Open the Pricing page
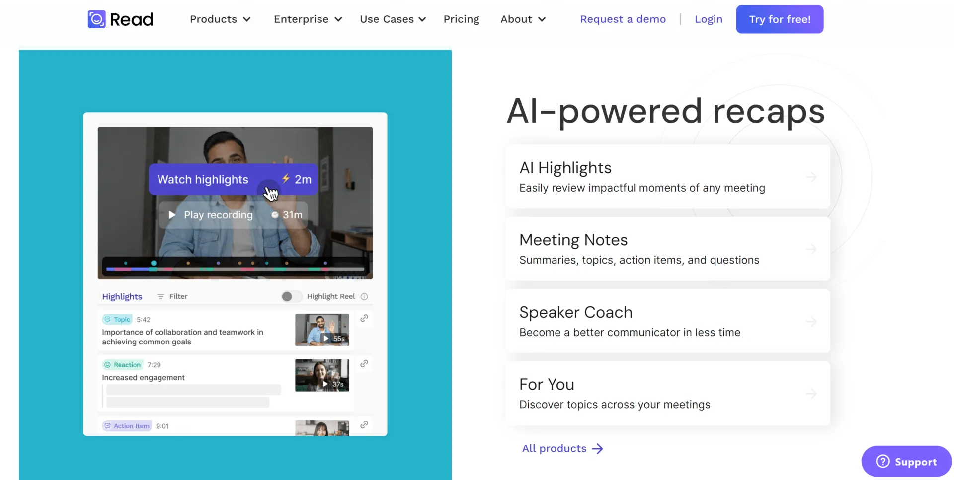The image size is (954, 480). 461,19
